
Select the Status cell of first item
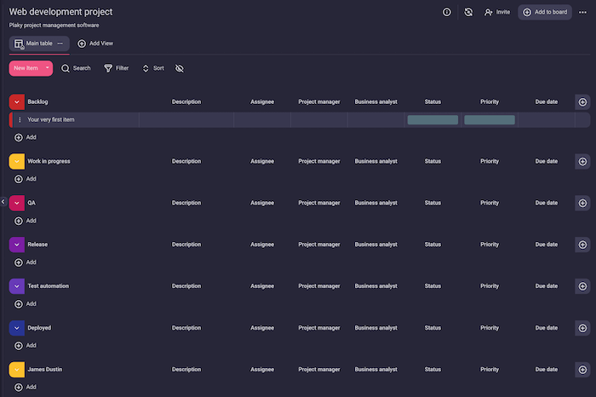(433, 120)
